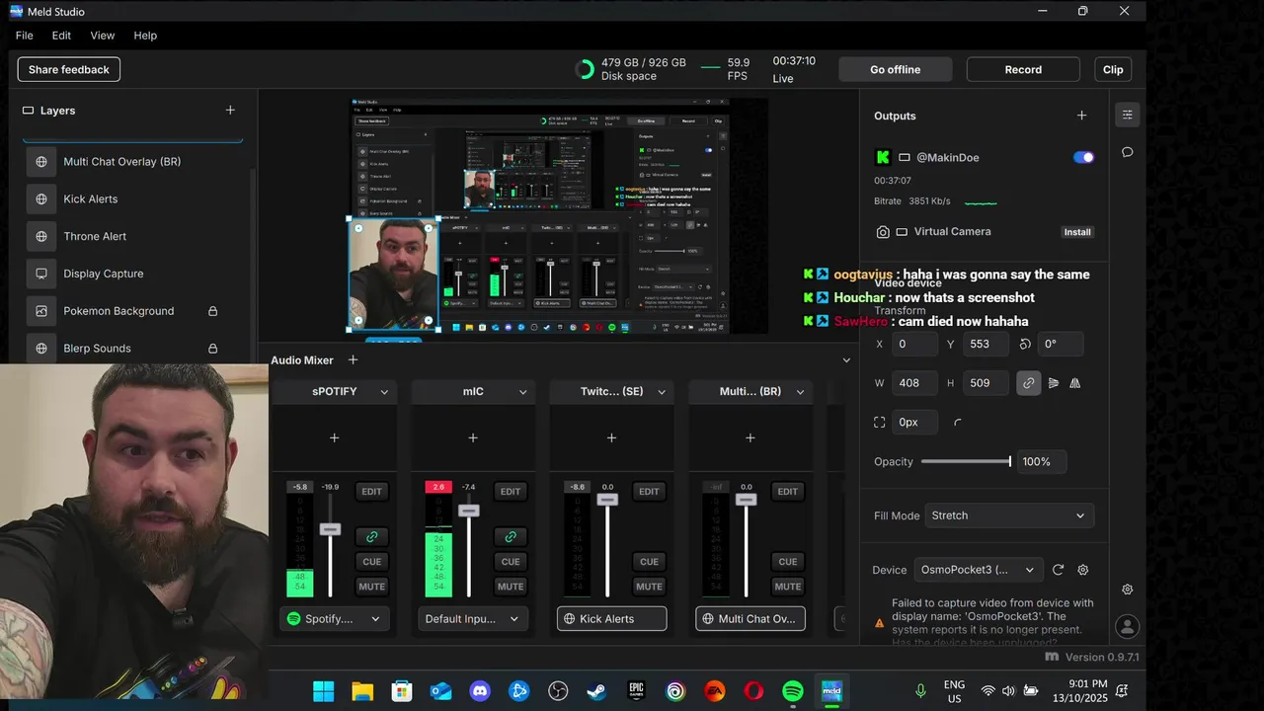Click the Blerp Sounds lock icon
Screen dimensions: 1264x711
pyautogui.click(x=212, y=349)
